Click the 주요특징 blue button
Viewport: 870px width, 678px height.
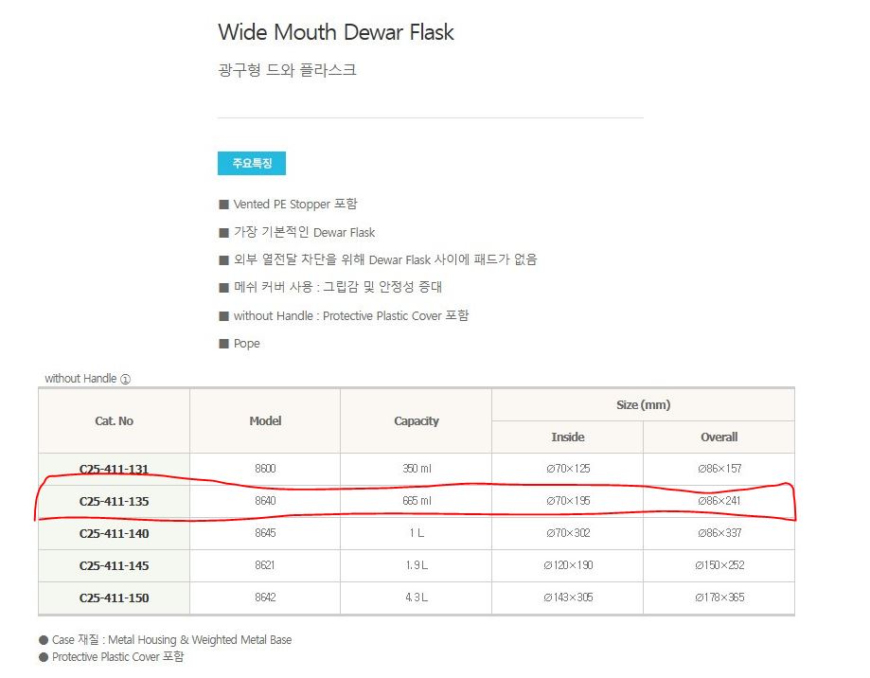point(252,164)
